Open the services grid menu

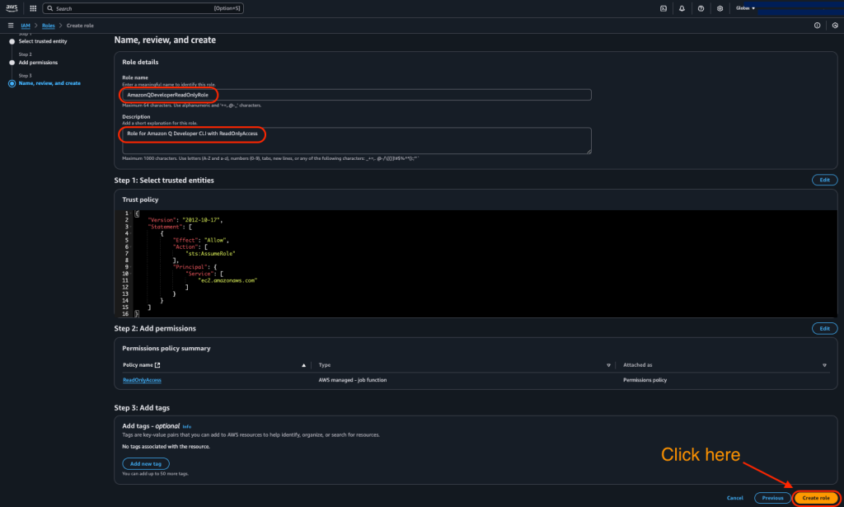pyautogui.click(x=33, y=8)
